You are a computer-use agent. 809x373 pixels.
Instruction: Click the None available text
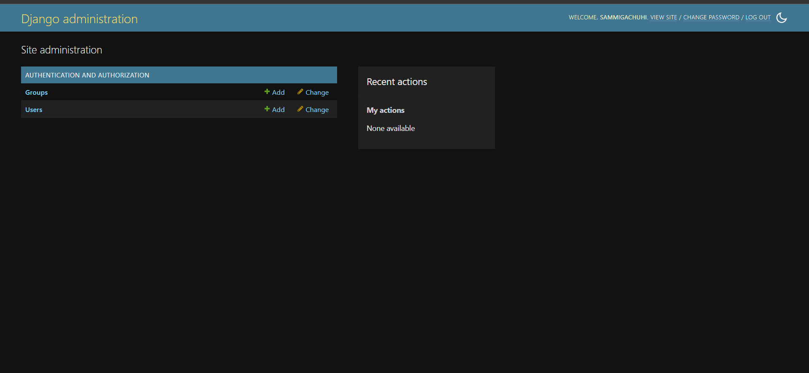[x=391, y=128]
